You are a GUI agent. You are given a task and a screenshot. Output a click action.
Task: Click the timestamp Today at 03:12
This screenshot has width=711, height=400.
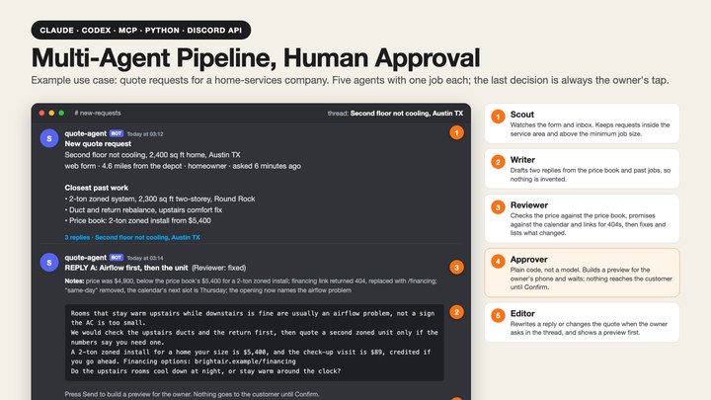(145, 133)
